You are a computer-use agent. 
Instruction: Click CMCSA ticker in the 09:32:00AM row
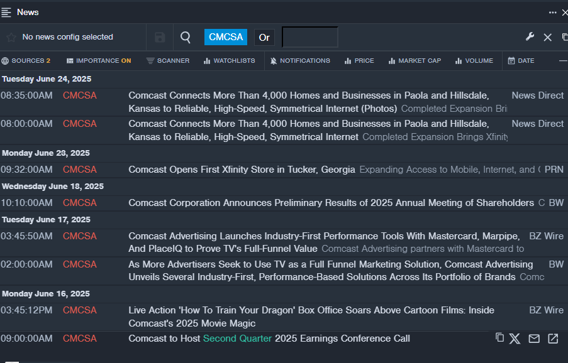(80, 170)
